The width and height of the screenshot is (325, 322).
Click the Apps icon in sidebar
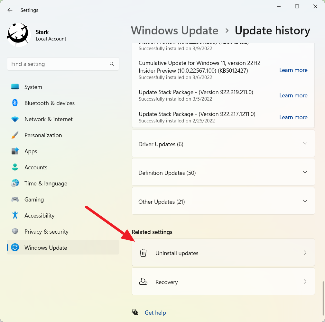click(15, 151)
